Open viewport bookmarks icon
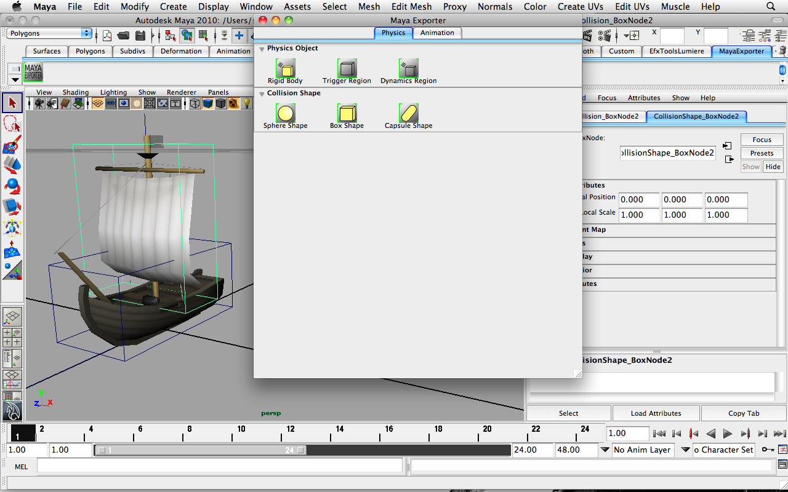The image size is (788, 492). (65, 103)
